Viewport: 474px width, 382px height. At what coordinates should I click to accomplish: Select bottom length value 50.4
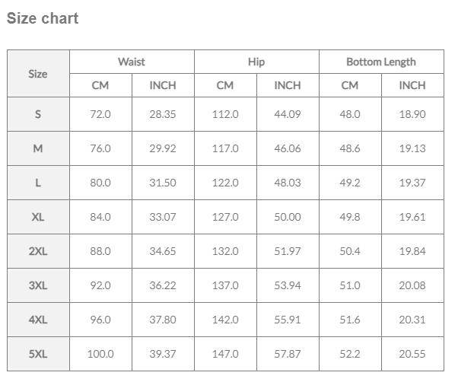point(350,251)
